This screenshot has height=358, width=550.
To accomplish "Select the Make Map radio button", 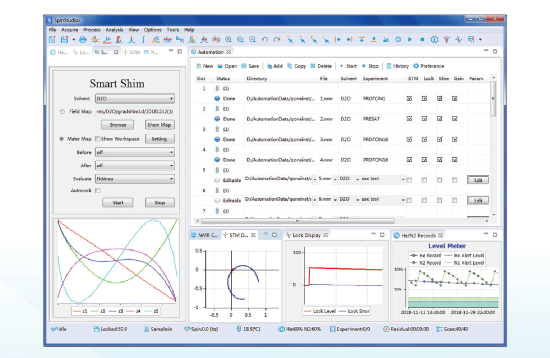I will coord(62,139).
